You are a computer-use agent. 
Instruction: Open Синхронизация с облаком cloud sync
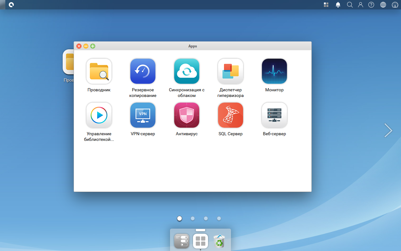pyautogui.click(x=187, y=71)
